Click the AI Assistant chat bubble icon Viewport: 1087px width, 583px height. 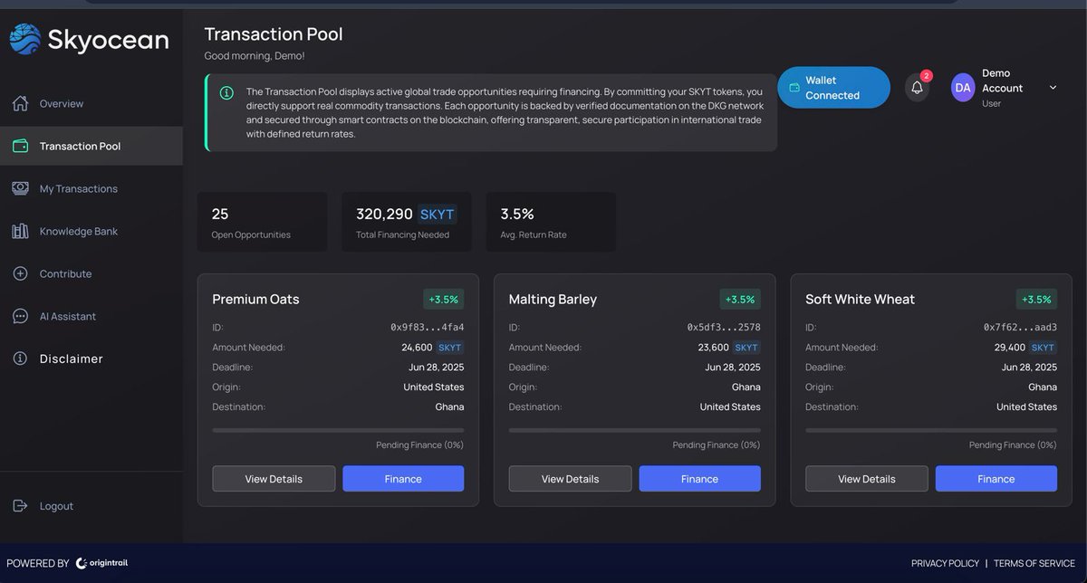(20, 316)
